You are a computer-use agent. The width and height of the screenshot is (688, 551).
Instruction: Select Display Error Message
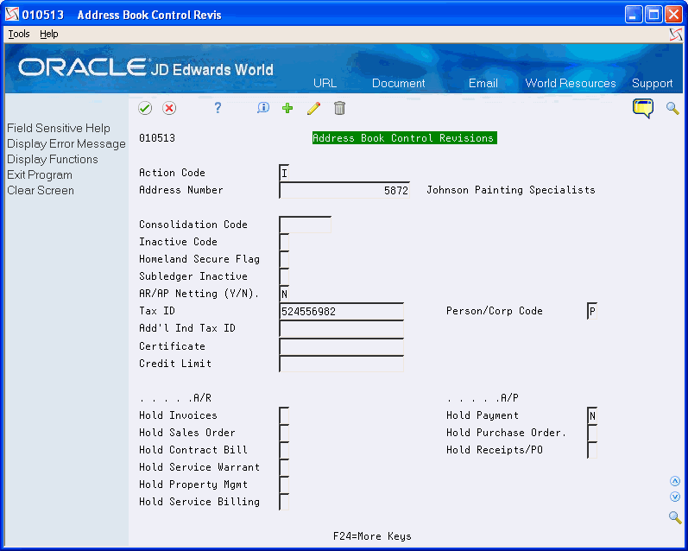coord(66,144)
